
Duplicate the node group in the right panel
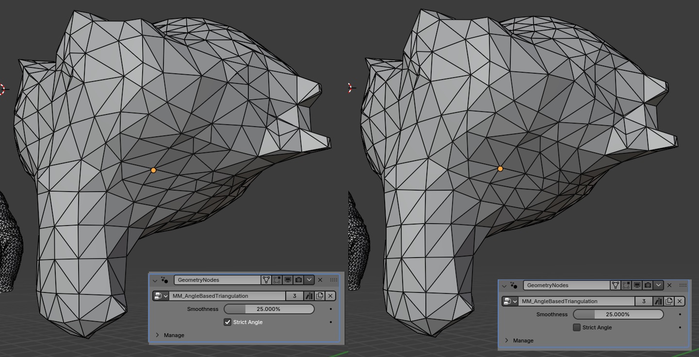[x=669, y=301]
